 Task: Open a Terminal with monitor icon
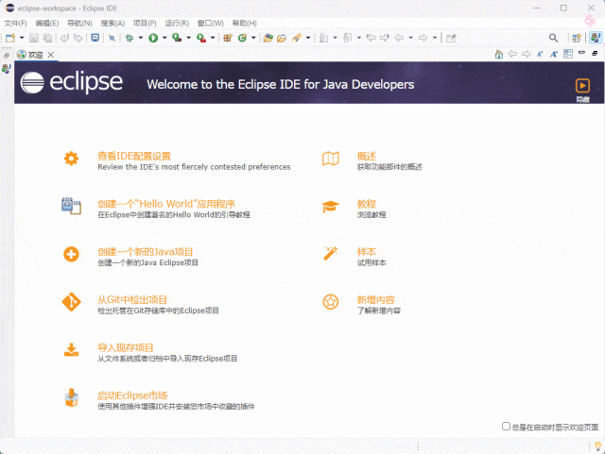click(x=95, y=38)
